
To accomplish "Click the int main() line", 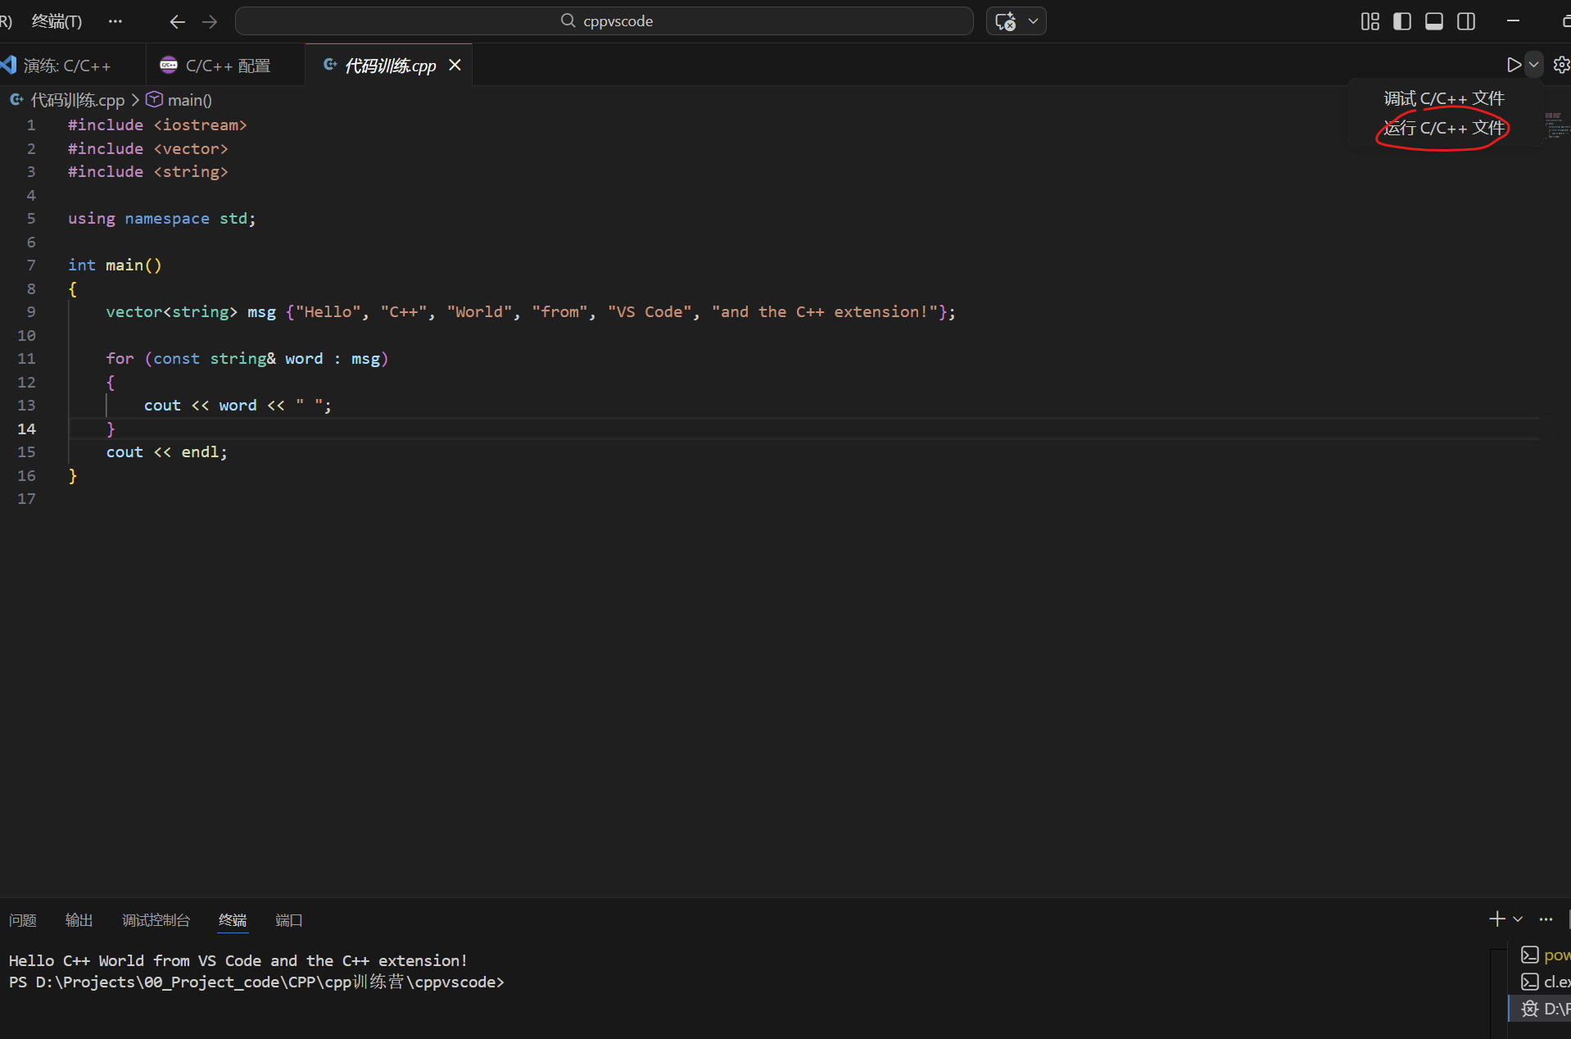I will click(x=115, y=265).
